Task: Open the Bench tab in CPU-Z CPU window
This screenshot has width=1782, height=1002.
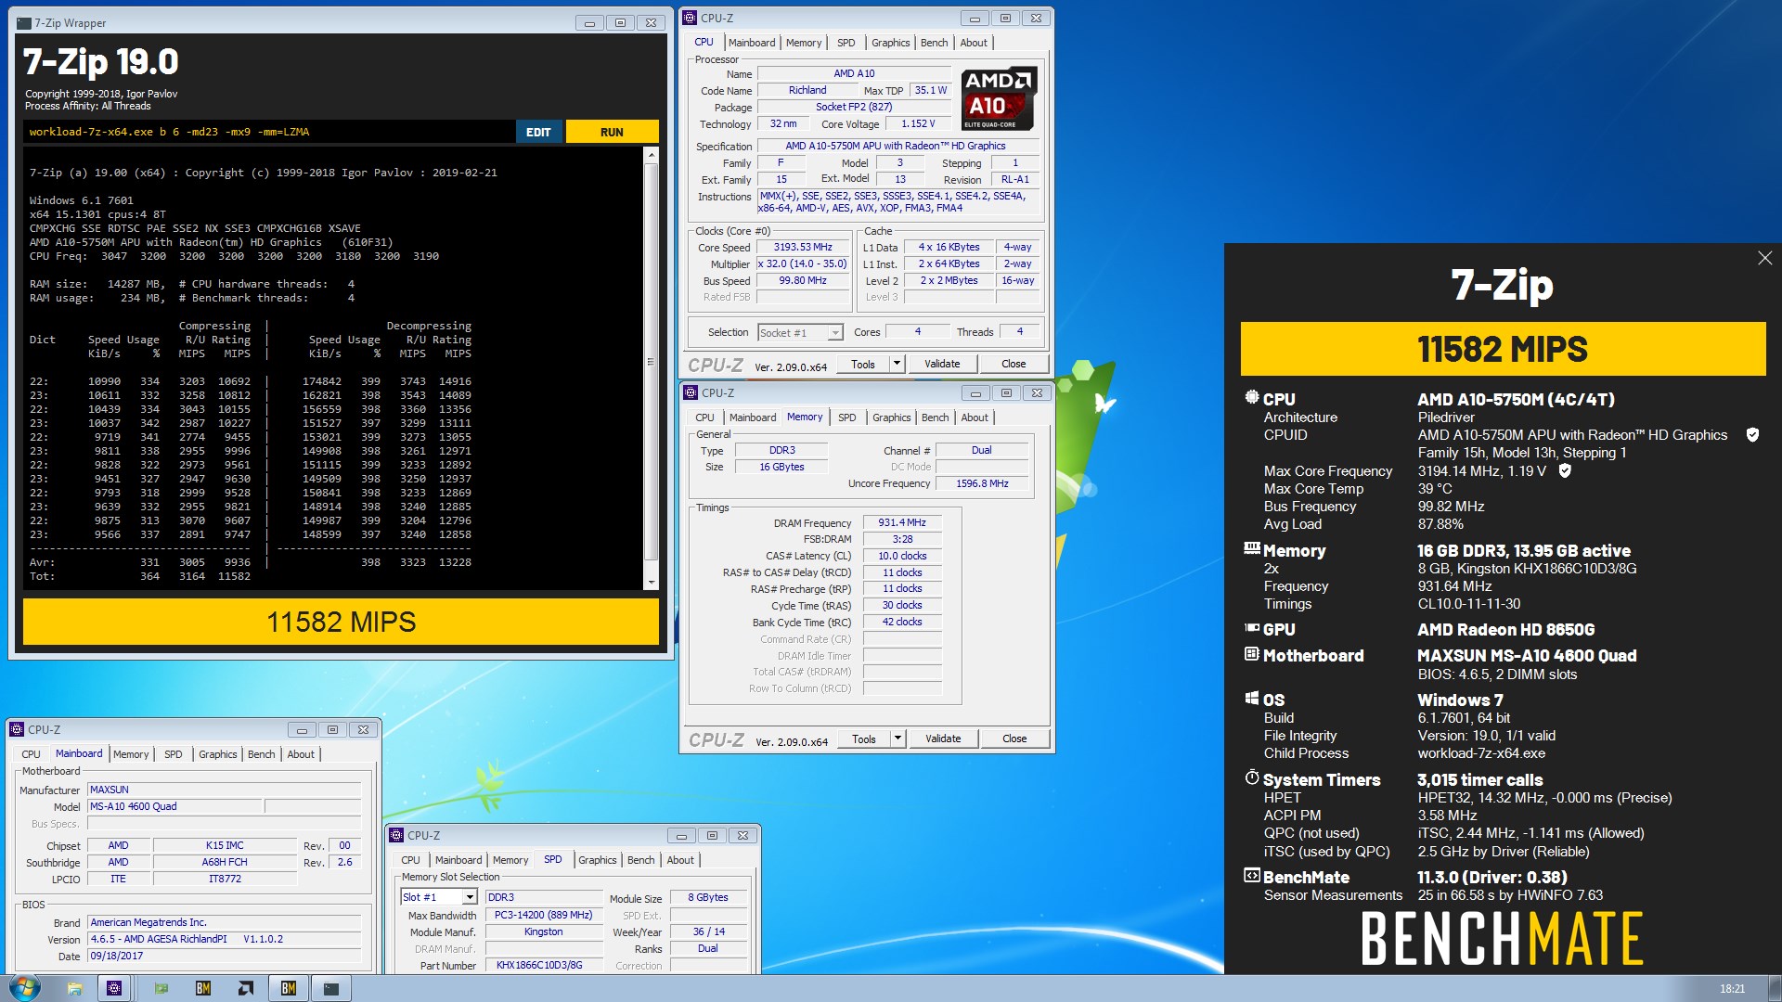Action: [934, 43]
